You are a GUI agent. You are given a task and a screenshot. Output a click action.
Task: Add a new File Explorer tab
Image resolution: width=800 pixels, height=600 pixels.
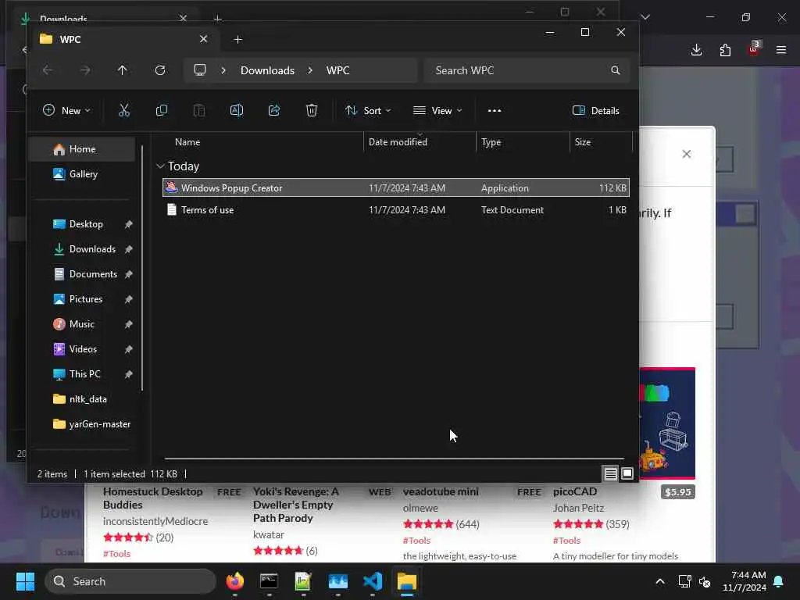(237, 39)
